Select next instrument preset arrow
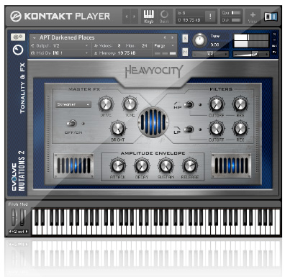The image size is (285, 277). (172, 37)
